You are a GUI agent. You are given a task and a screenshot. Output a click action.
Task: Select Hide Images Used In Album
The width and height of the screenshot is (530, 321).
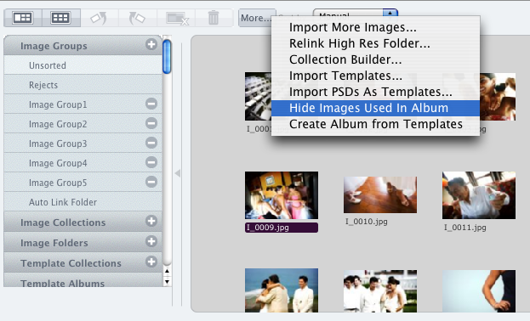point(375,108)
